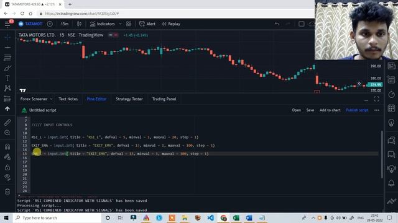This screenshot has height=223, width=398.
Task: Toggle stay in drawing mode
Action: coord(7,157)
